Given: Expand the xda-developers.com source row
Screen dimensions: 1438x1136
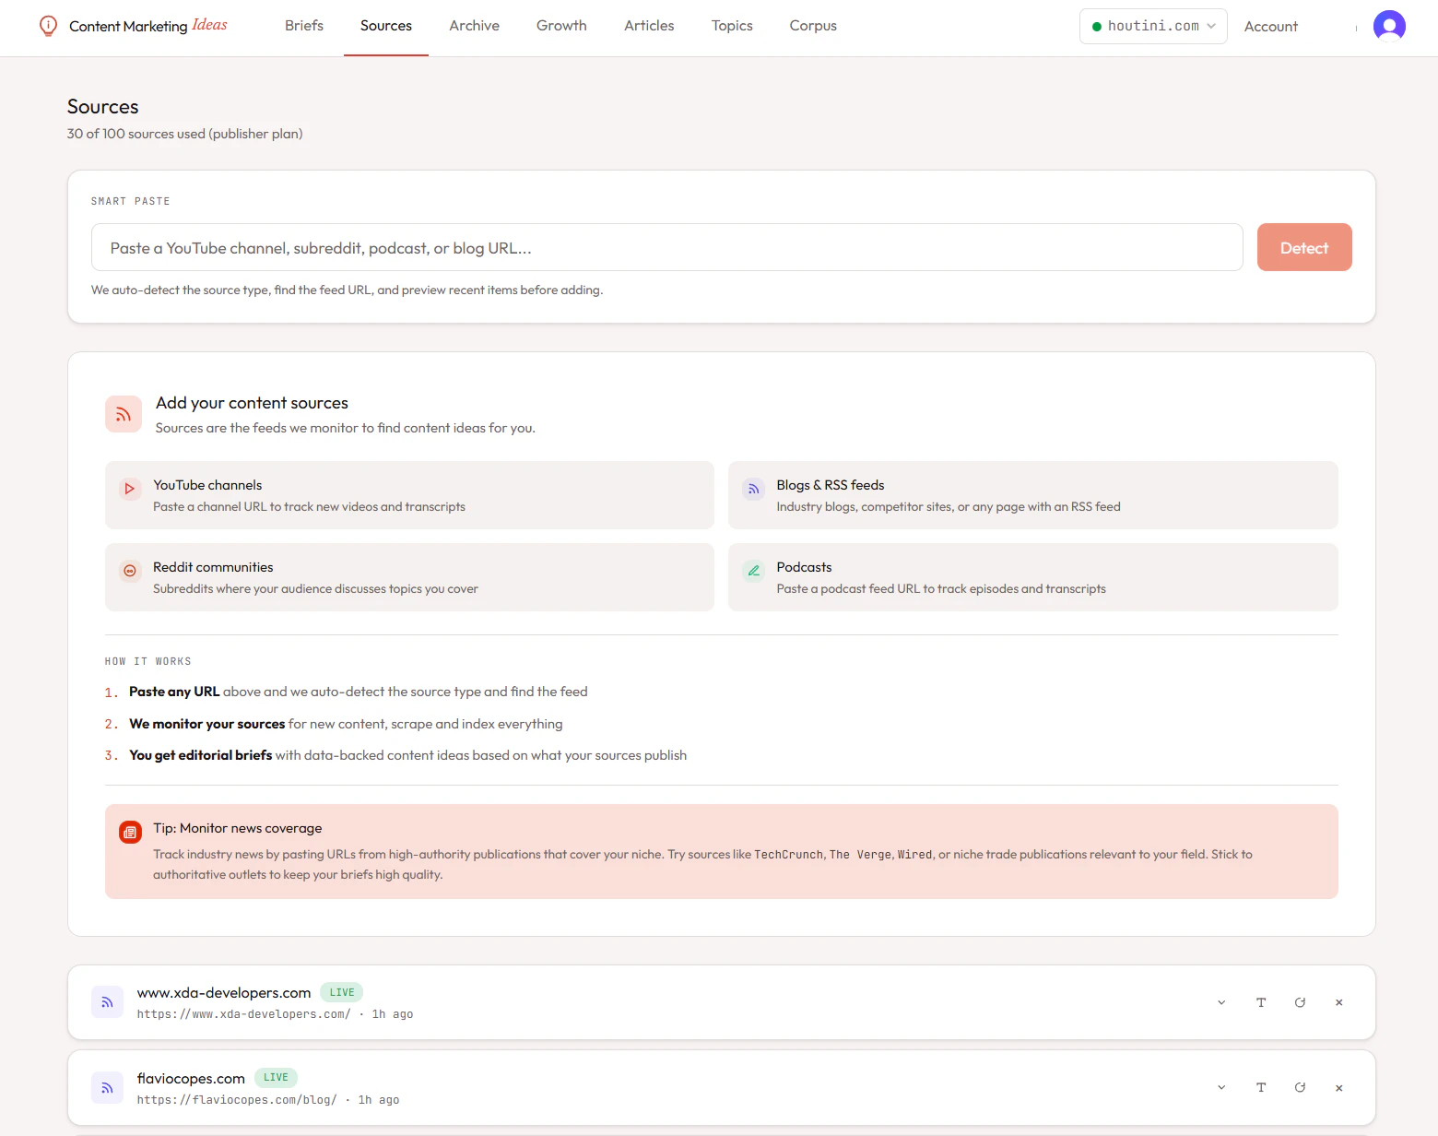Looking at the screenshot, I should coord(1221,1001).
